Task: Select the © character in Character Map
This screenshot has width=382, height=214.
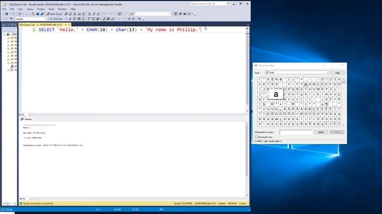Action: click(x=272, y=104)
